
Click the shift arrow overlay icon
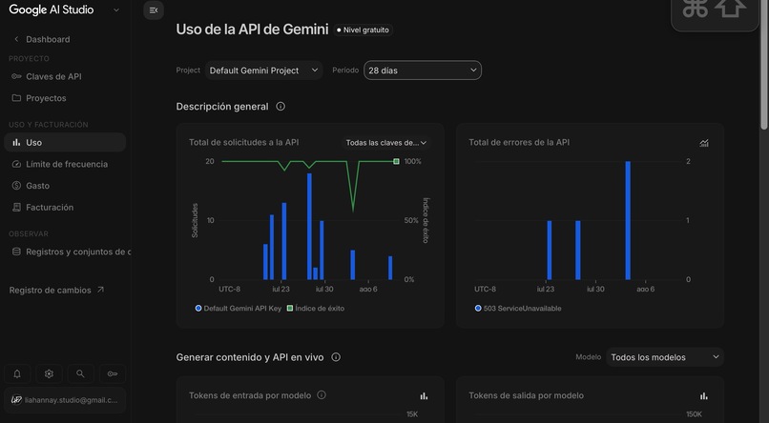click(x=730, y=9)
